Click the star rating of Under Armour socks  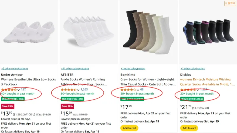point(9,90)
